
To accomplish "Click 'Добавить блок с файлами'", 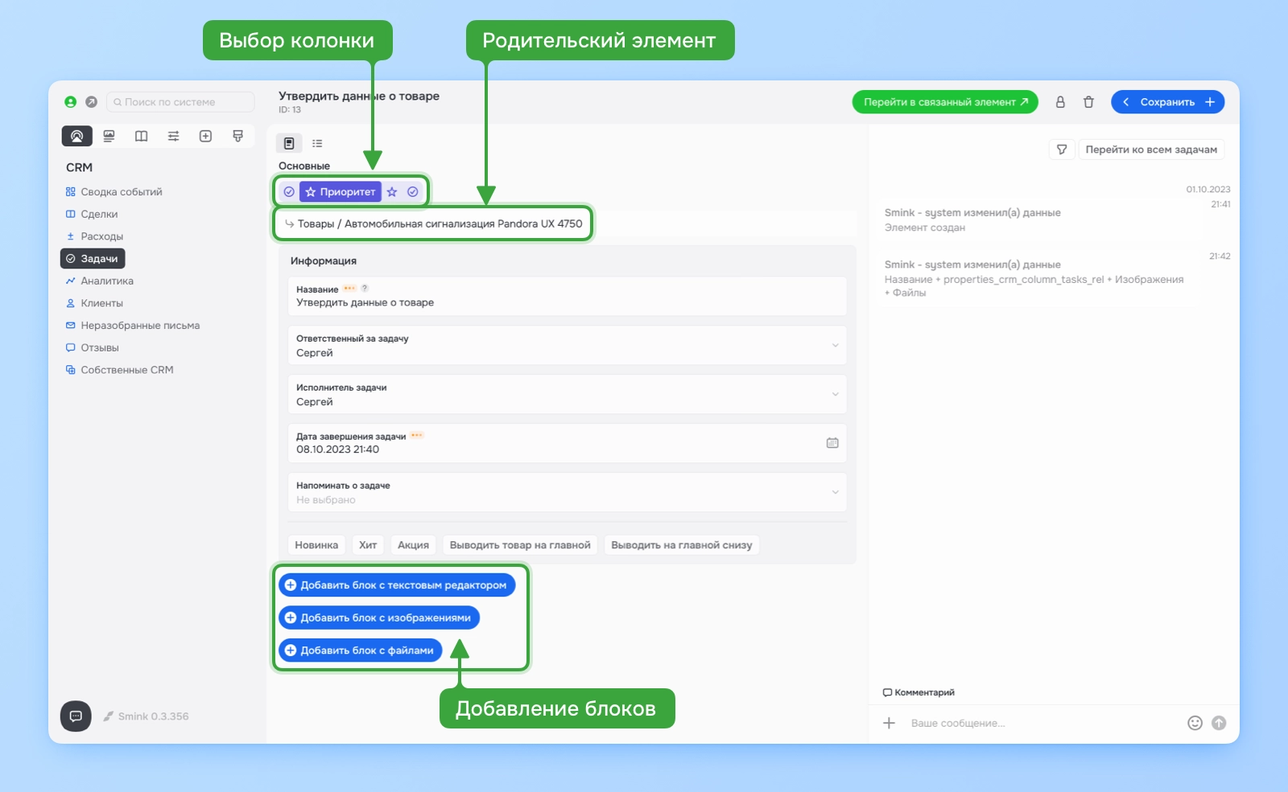I will [x=361, y=650].
